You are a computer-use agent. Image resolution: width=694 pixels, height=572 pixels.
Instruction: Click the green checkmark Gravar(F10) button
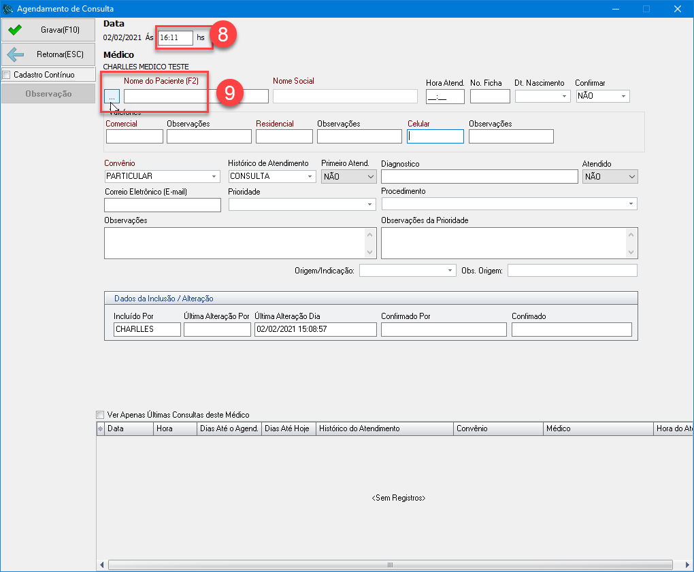(48, 30)
